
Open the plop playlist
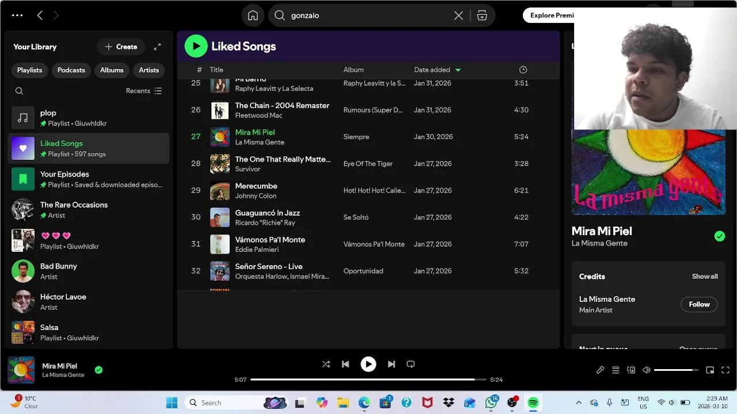click(89, 118)
